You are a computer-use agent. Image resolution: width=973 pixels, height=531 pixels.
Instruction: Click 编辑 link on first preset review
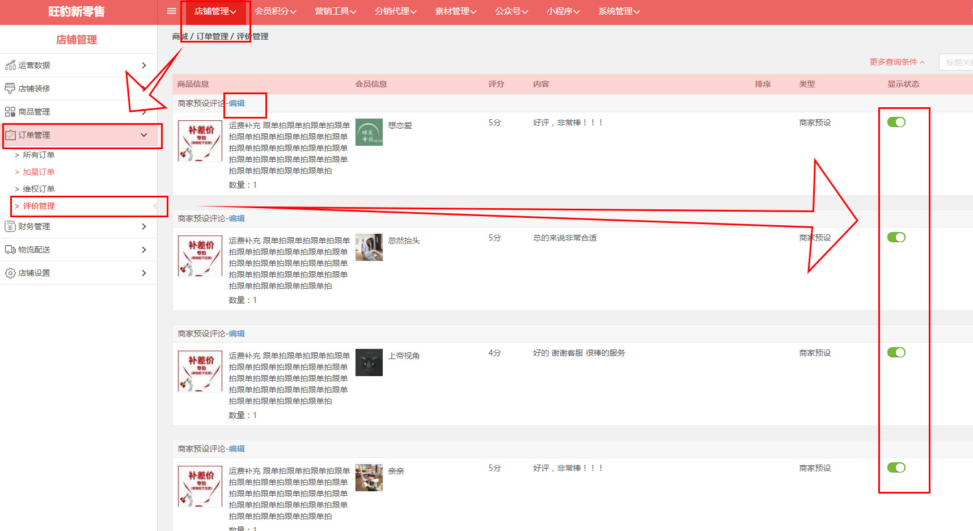click(237, 103)
